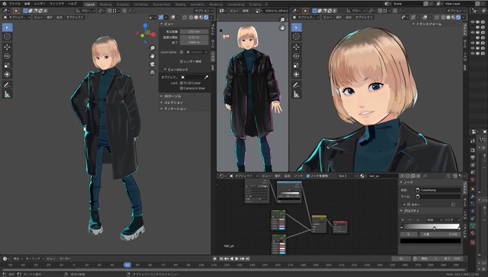Toggle the ノードを使用 checkbox in node editor

click(x=308, y=176)
